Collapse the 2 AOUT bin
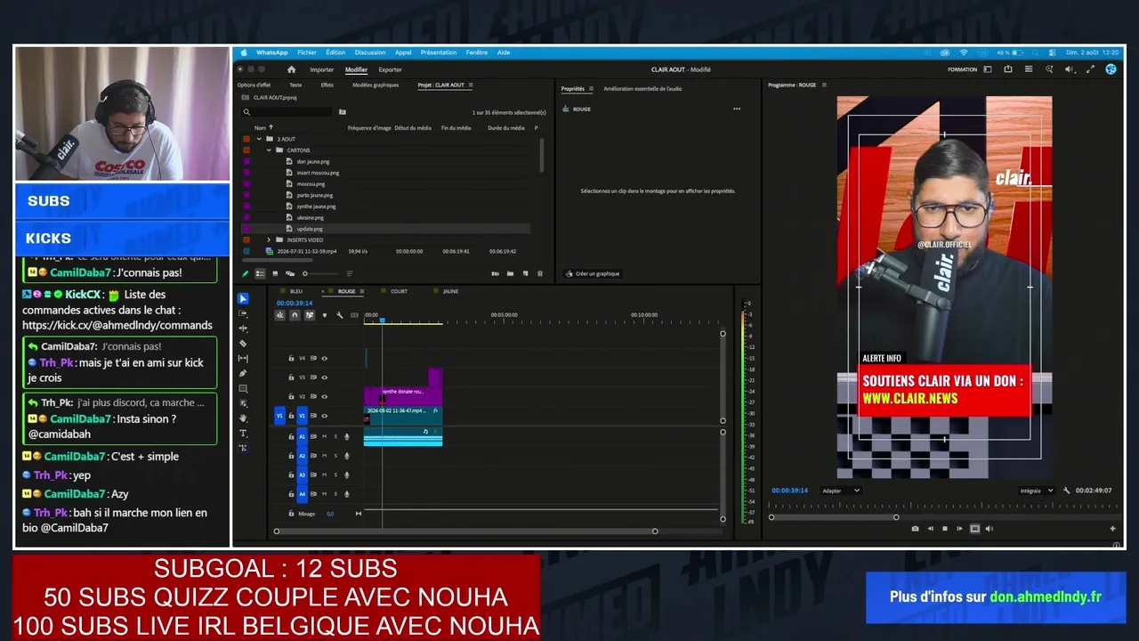 (259, 139)
